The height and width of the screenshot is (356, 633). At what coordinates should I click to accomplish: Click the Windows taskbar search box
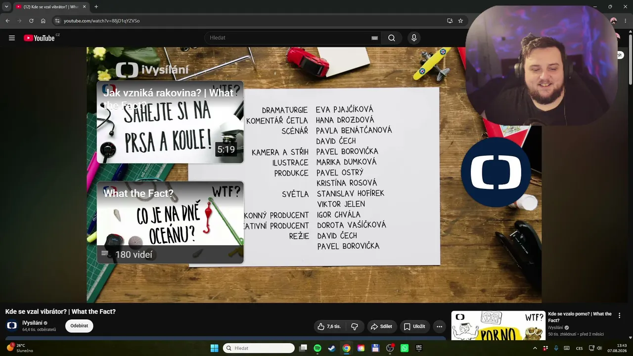(259, 348)
